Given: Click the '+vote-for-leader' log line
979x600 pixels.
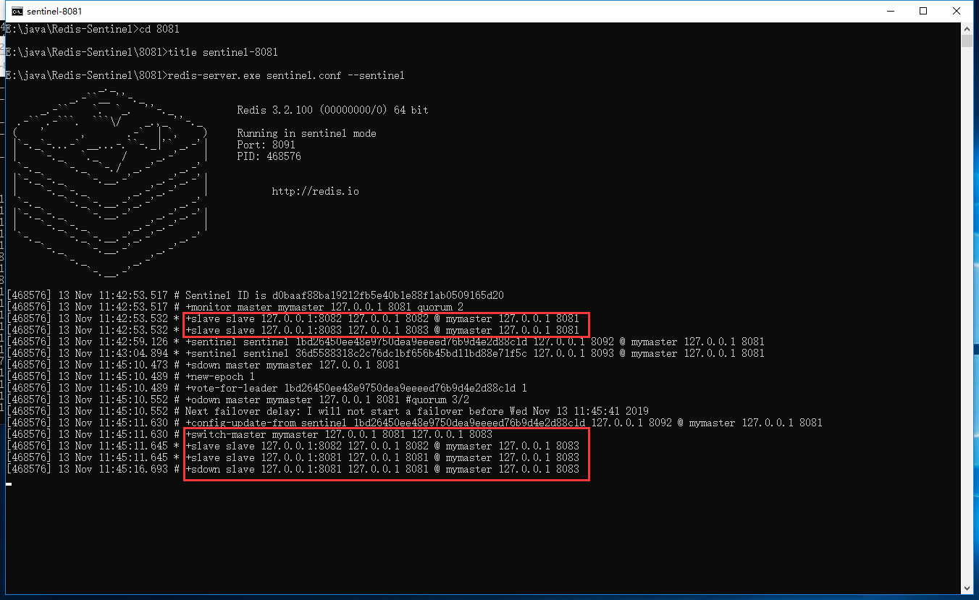Looking at the screenshot, I should click(x=266, y=388).
